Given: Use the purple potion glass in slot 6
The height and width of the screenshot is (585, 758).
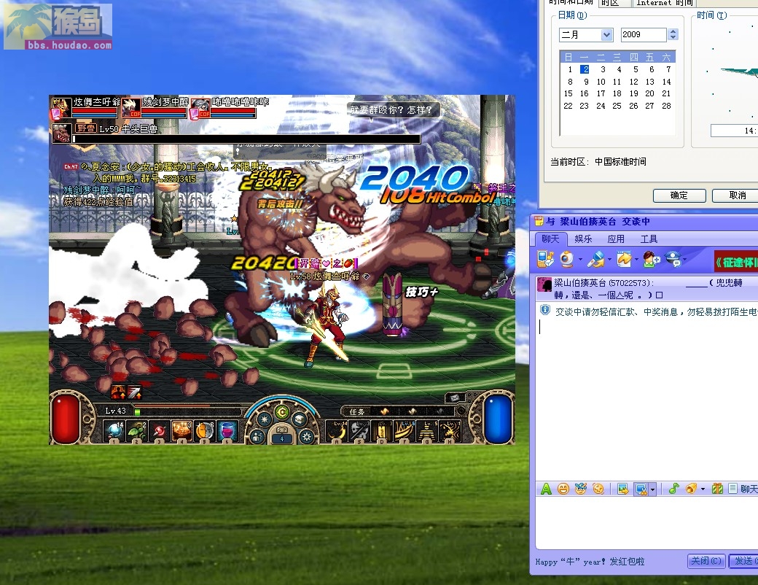Looking at the screenshot, I should 227,430.
